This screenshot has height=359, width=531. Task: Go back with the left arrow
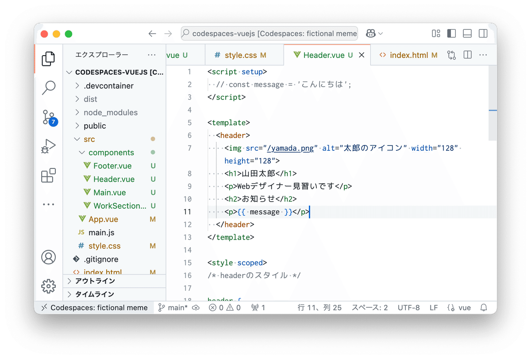tap(152, 34)
